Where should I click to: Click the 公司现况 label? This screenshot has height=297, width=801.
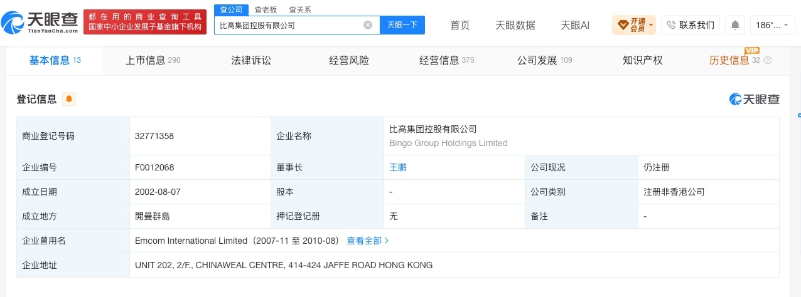point(548,167)
